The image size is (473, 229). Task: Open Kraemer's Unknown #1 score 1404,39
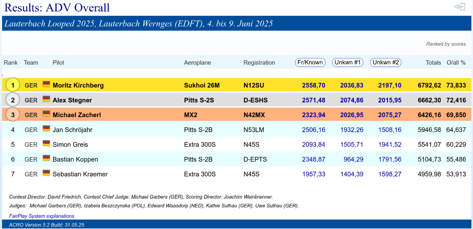(352, 174)
